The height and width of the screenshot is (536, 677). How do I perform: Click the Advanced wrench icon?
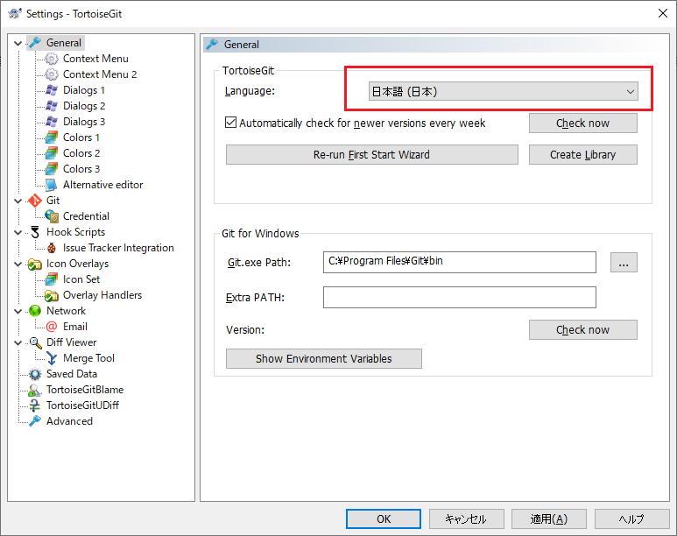35,421
